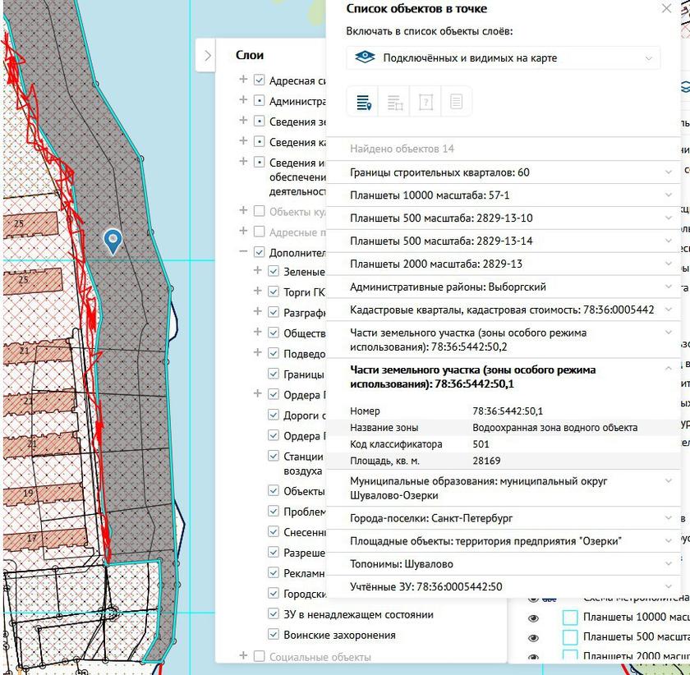690x675 pixels.
Task: Click building number 19 on the map
Action: pos(28,494)
